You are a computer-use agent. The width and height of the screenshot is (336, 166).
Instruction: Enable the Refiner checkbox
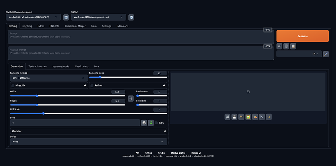point(92,86)
